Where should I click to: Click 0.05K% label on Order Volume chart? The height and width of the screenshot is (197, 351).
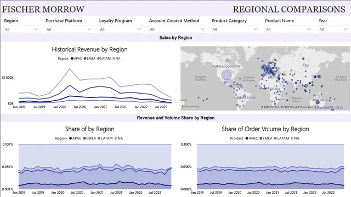pyautogui.click(x=186, y=167)
